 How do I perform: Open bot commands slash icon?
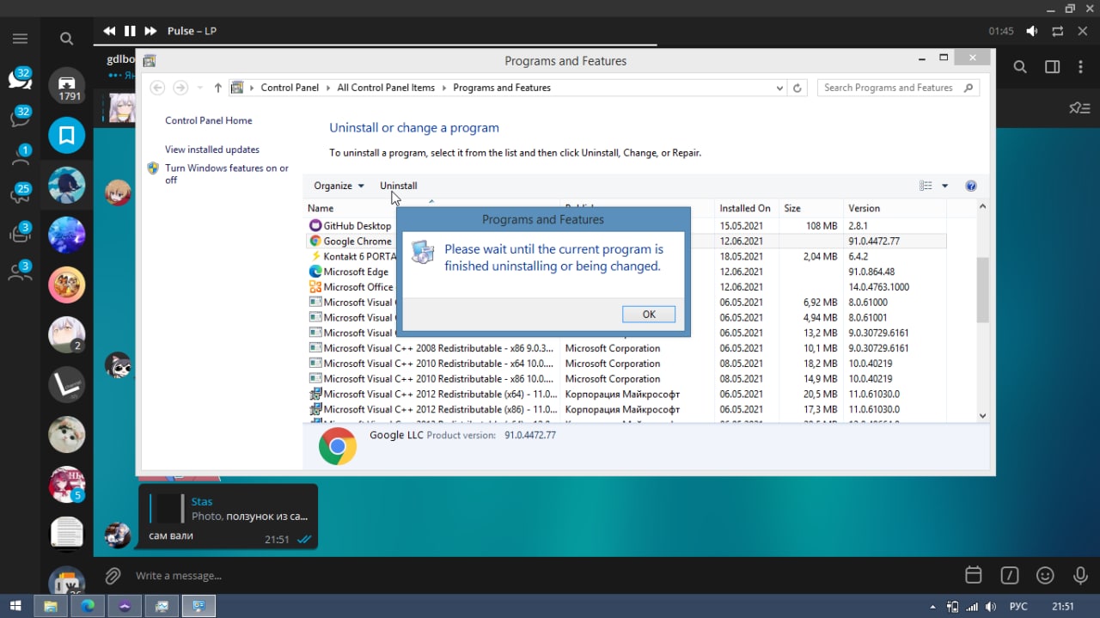(x=1009, y=575)
